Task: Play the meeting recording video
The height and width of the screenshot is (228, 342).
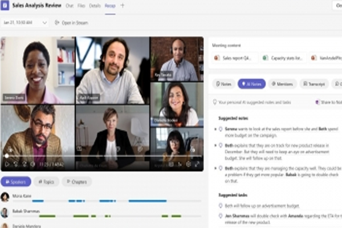Action: pyautogui.click(x=7, y=164)
